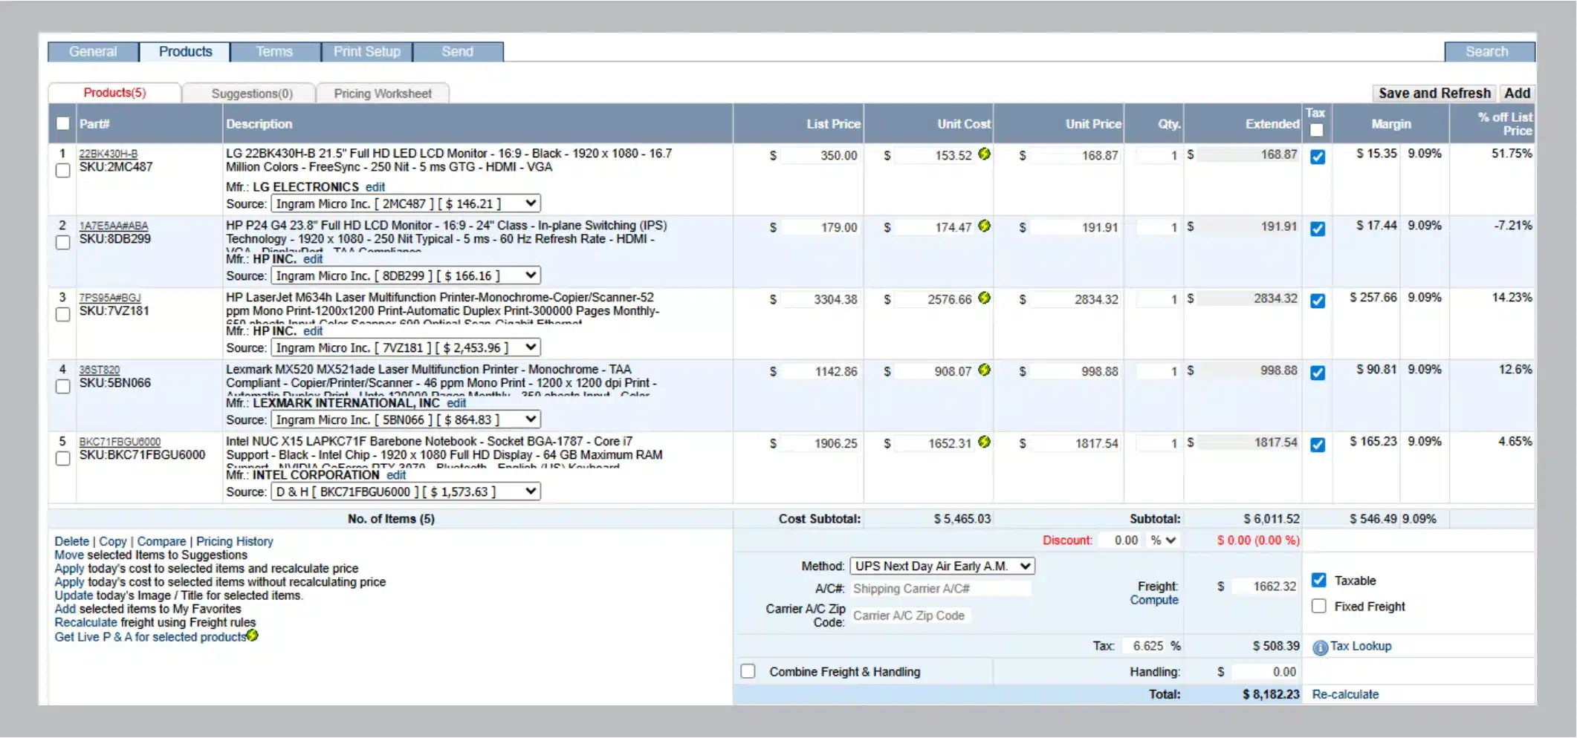1577x738 pixels.
Task: Click live cost icon beside unit cost 2576.66
Action: [x=984, y=298]
